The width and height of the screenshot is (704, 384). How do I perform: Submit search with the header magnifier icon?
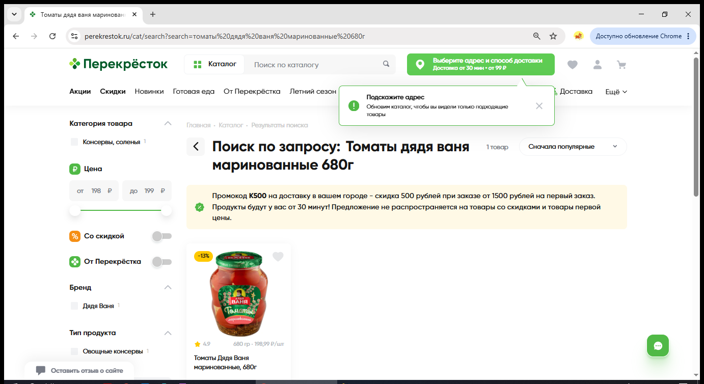point(386,64)
